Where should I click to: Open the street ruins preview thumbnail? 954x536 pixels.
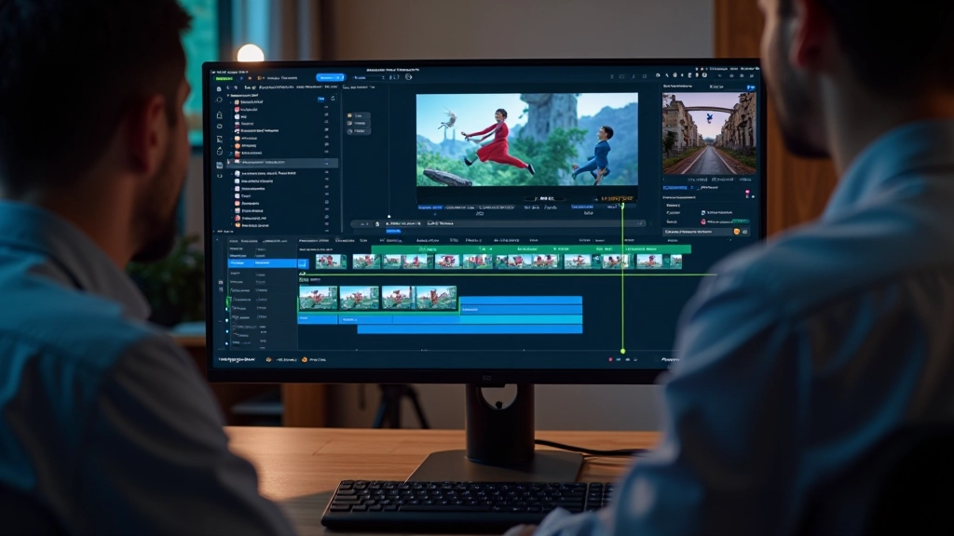point(709,134)
